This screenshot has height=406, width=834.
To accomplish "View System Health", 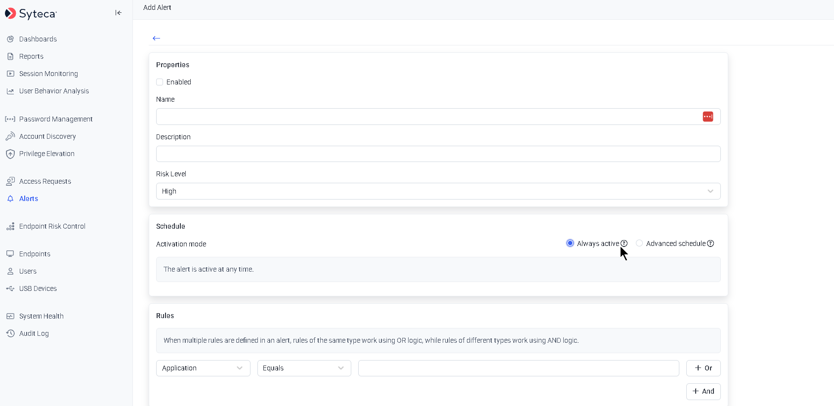I will [42, 316].
